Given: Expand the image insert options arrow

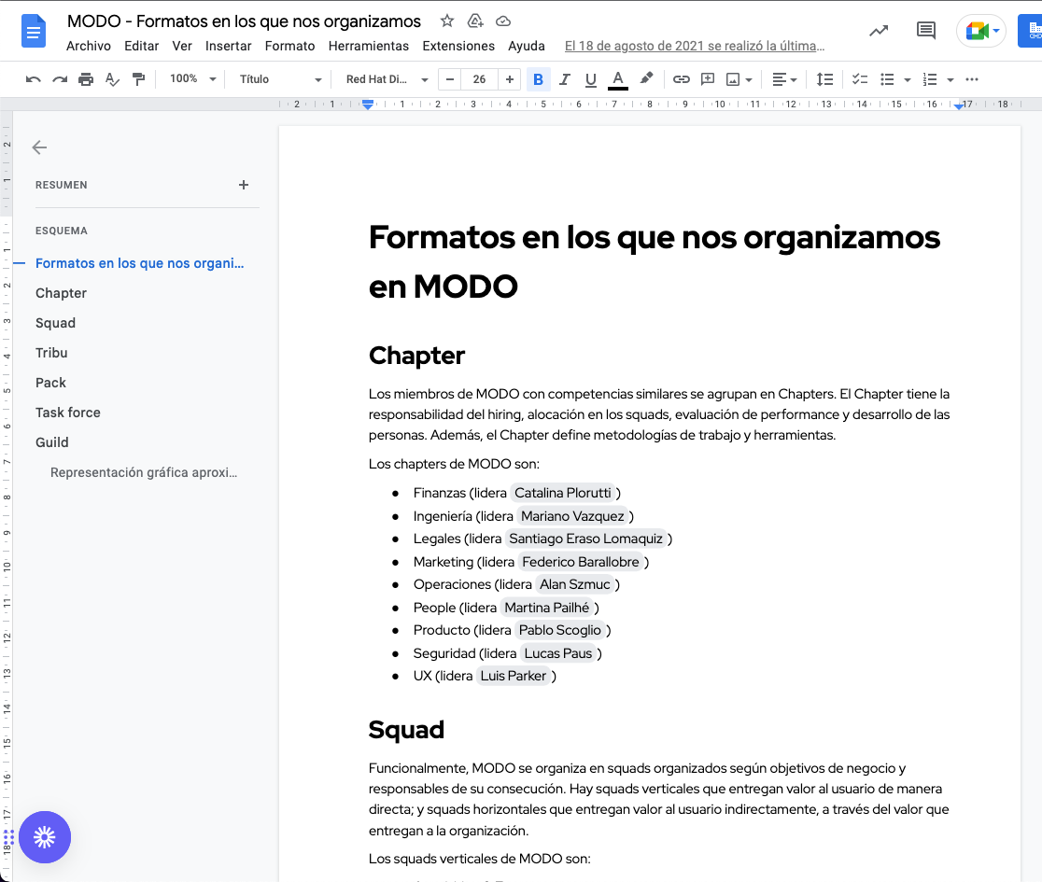Looking at the screenshot, I should [x=749, y=80].
